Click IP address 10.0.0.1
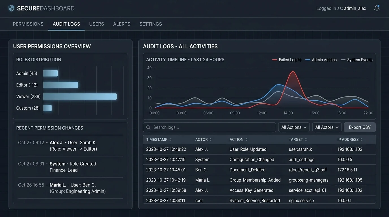The height and width of the screenshot is (217, 389). [x=345, y=201]
